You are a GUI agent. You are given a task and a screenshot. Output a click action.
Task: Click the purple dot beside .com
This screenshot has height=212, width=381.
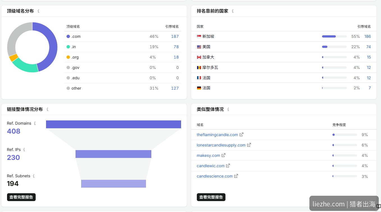pyautogui.click(x=68, y=36)
